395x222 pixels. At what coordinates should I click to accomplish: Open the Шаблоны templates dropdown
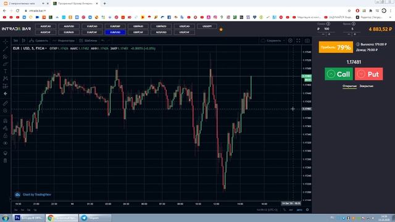[x=88, y=41]
